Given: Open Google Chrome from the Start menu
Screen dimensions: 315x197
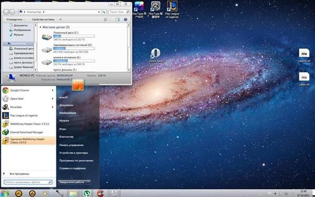Looking at the screenshot, I should (28, 90).
